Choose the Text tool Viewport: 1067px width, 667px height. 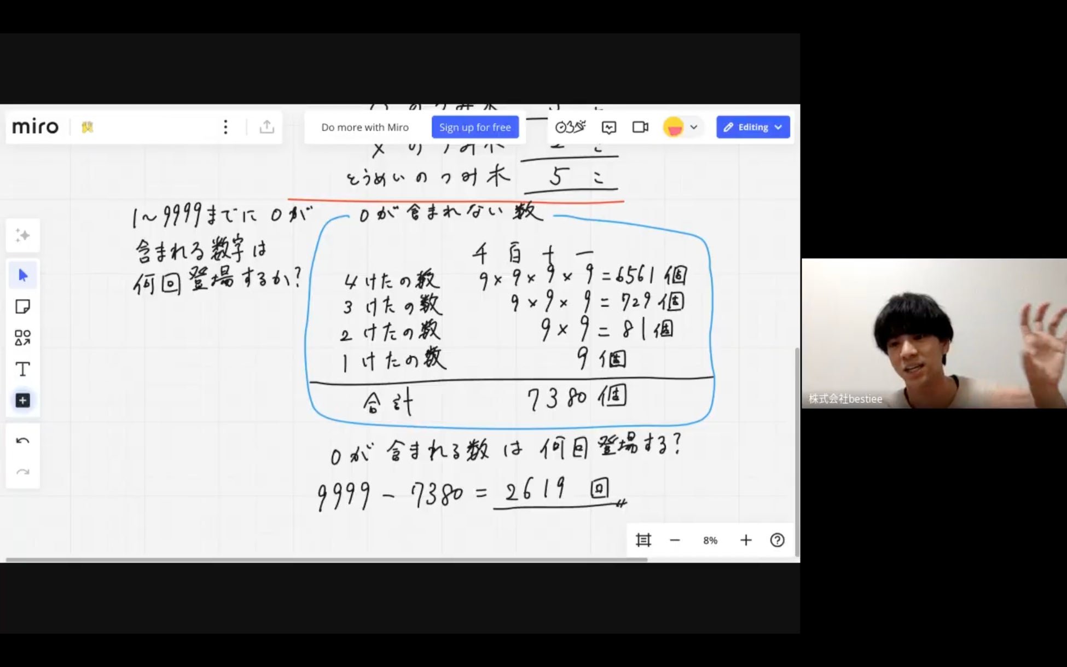pos(22,369)
